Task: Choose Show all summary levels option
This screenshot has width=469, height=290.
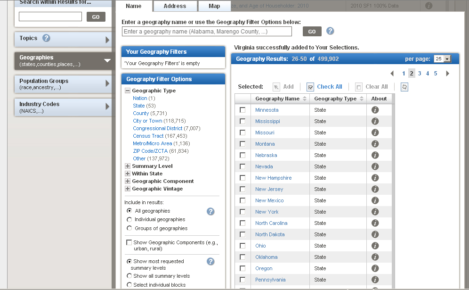Action: coord(129,276)
